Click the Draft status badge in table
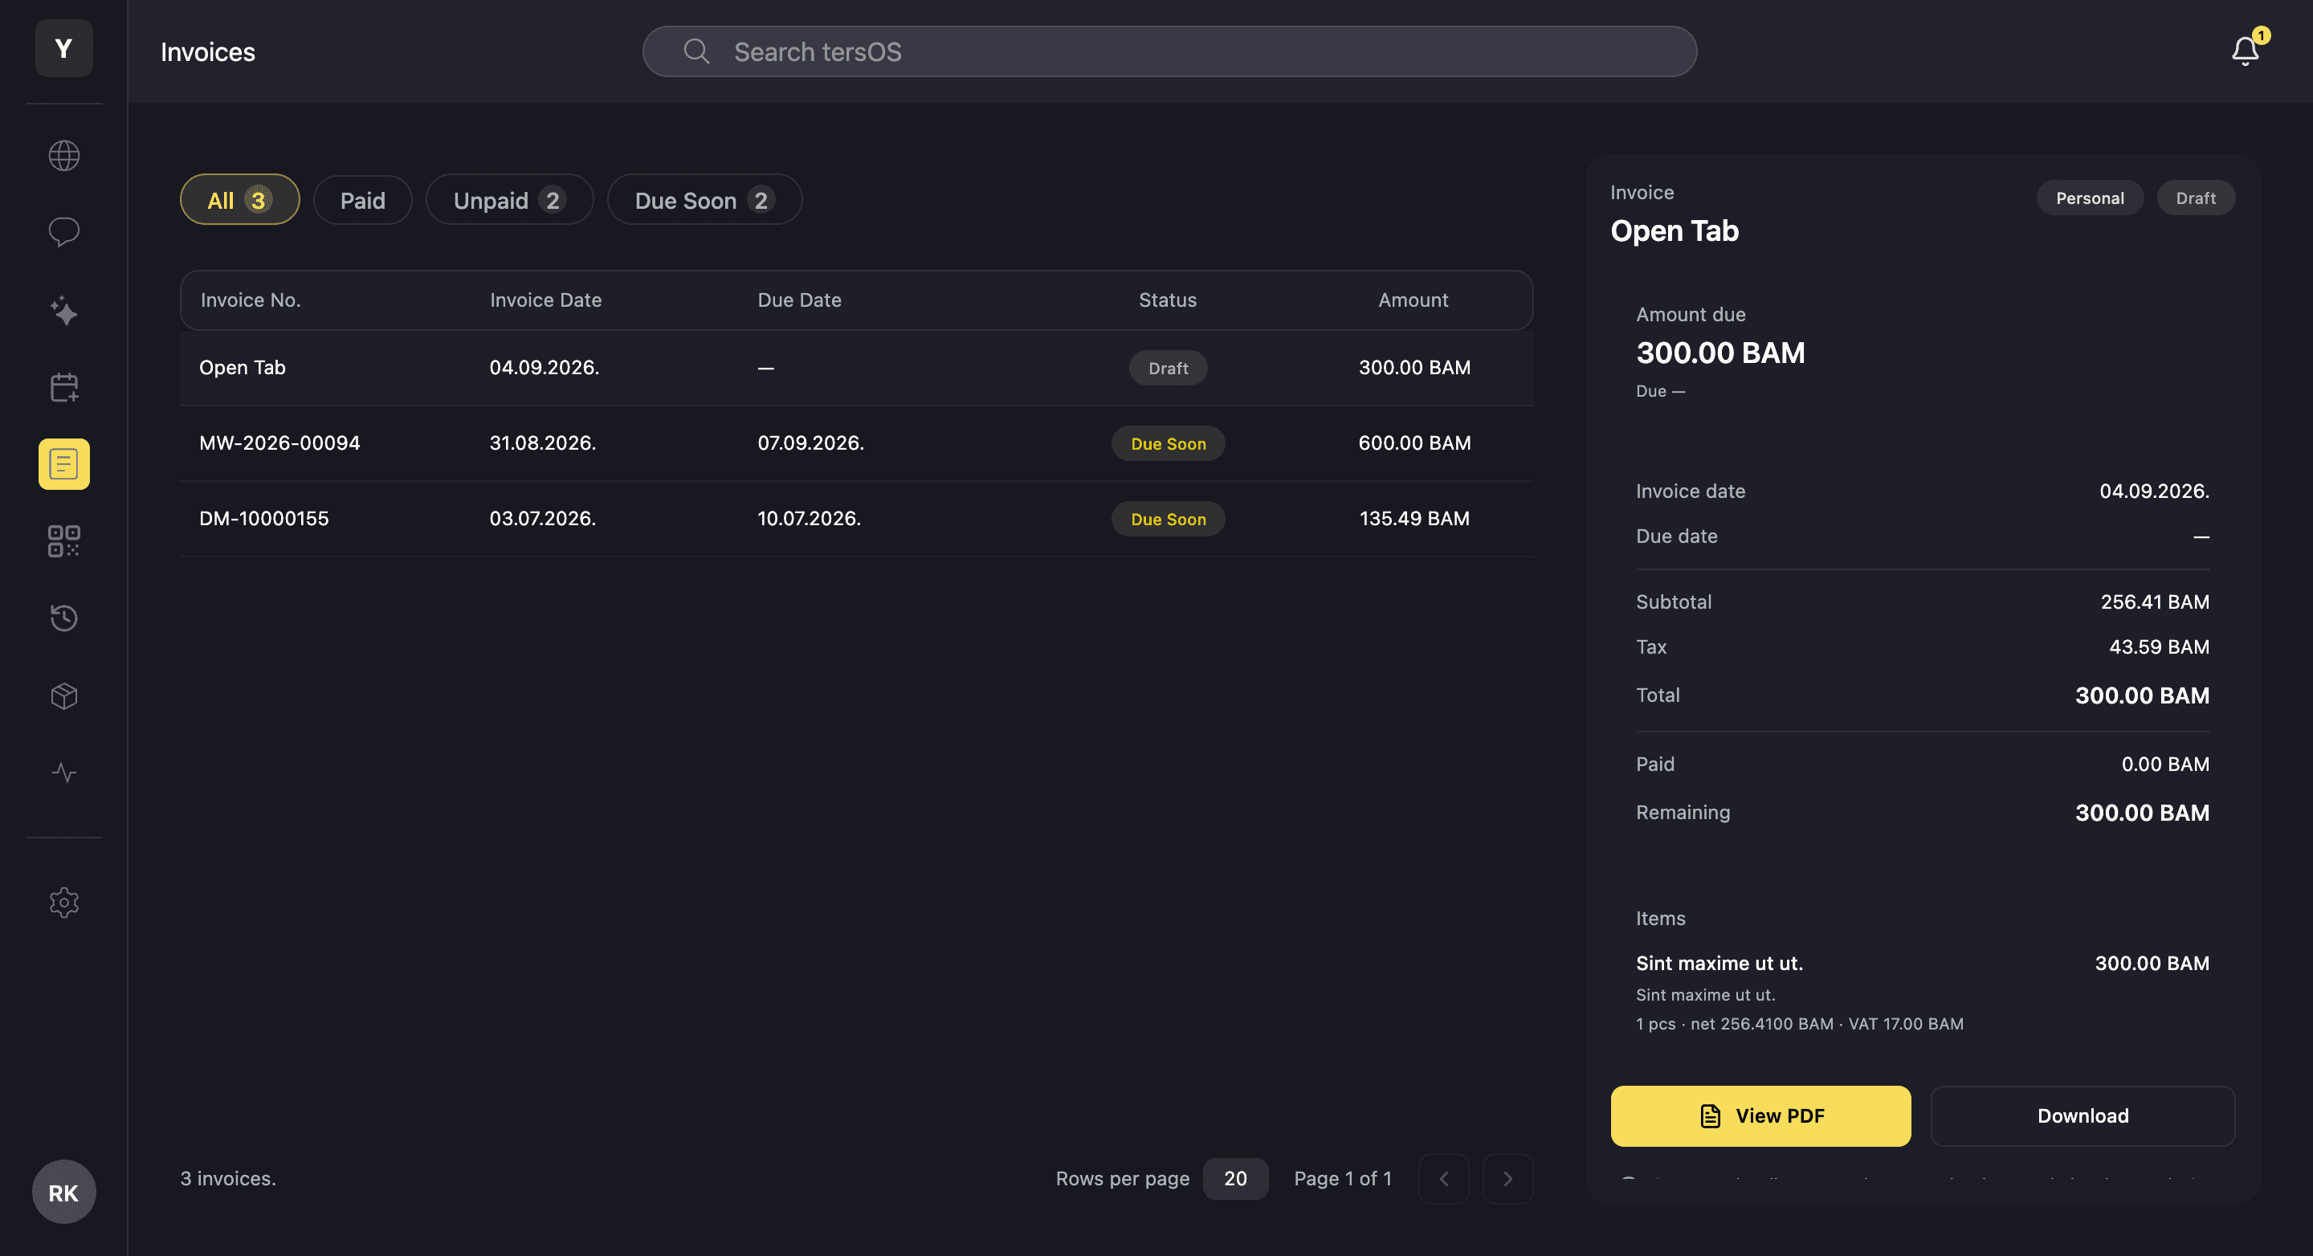The height and width of the screenshot is (1256, 2313). 1169,368
